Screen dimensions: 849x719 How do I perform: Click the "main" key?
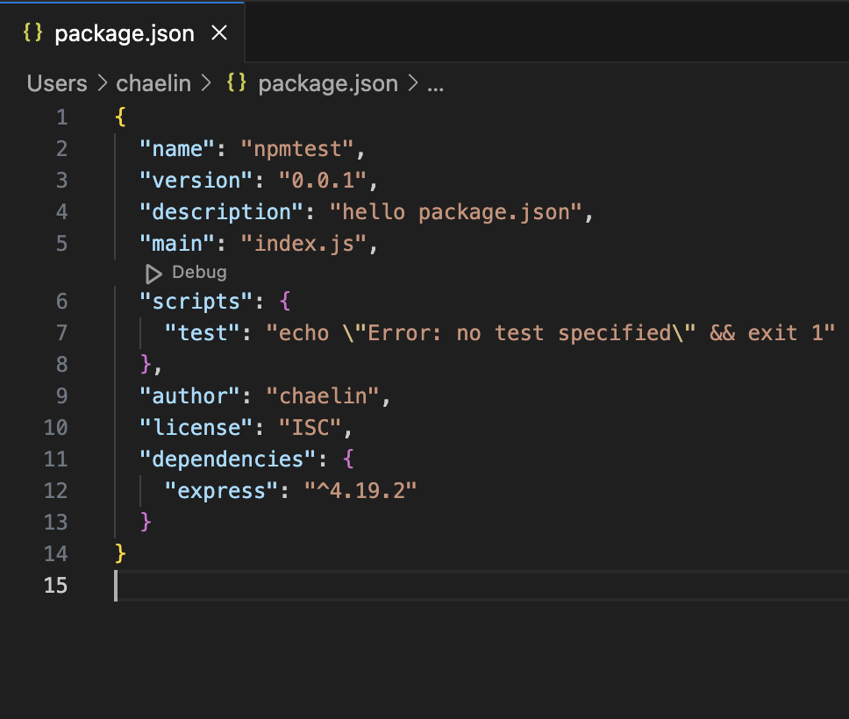click(x=177, y=244)
